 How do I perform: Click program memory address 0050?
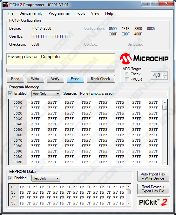[x=18, y=130]
